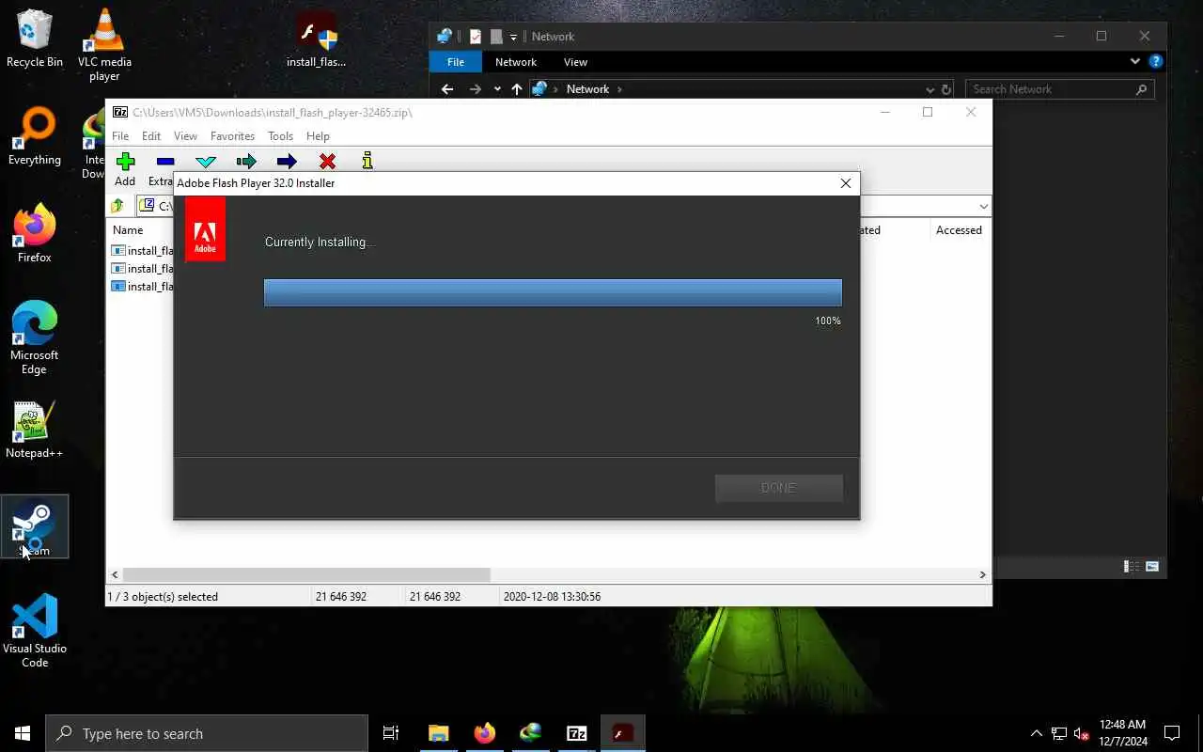Viewport: 1203px width, 752px height.
Task: Open the View tab in Network window
Action: [x=575, y=62]
